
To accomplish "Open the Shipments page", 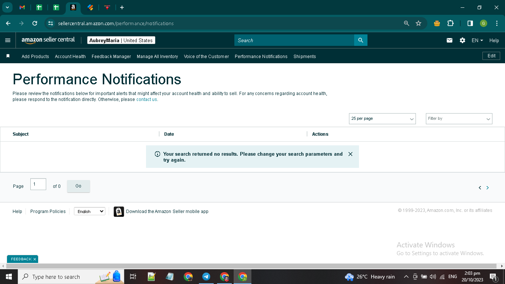I will point(305,57).
